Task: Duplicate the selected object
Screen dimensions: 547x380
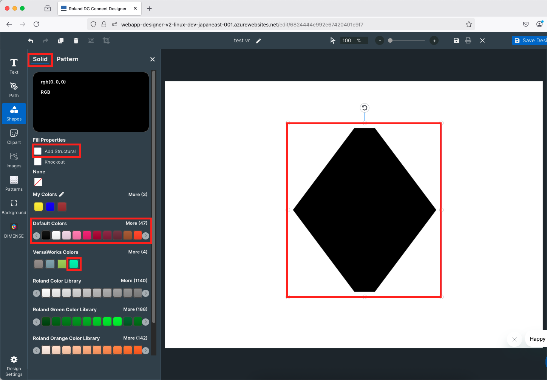Action: click(x=60, y=40)
